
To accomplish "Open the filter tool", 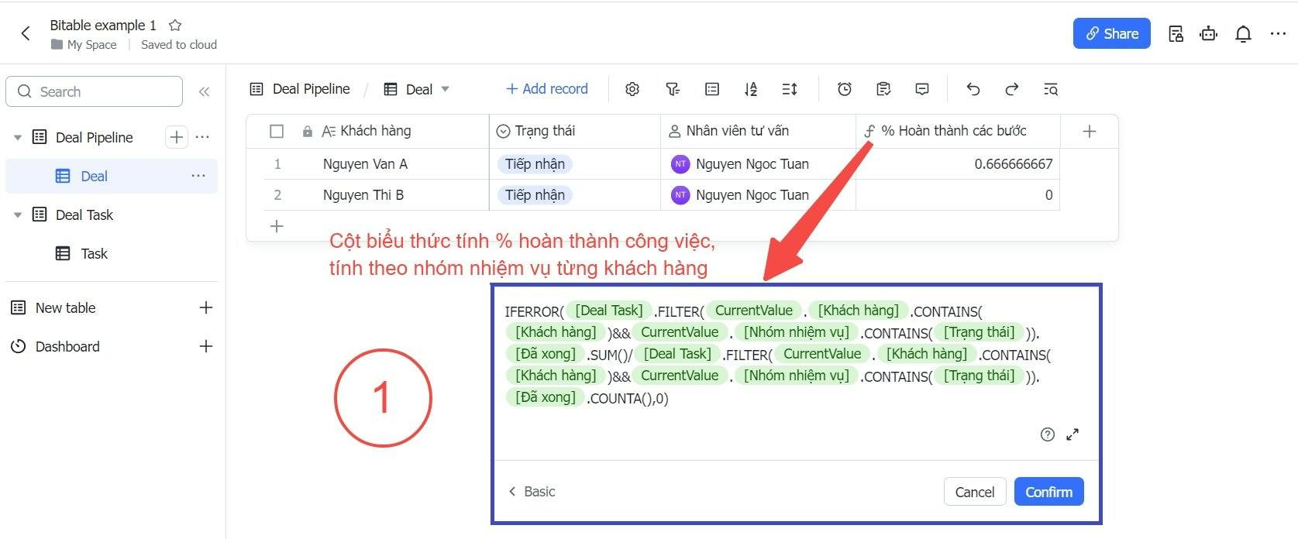I will point(673,89).
